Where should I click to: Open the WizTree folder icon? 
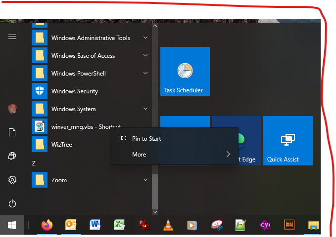[x=40, y=144]
